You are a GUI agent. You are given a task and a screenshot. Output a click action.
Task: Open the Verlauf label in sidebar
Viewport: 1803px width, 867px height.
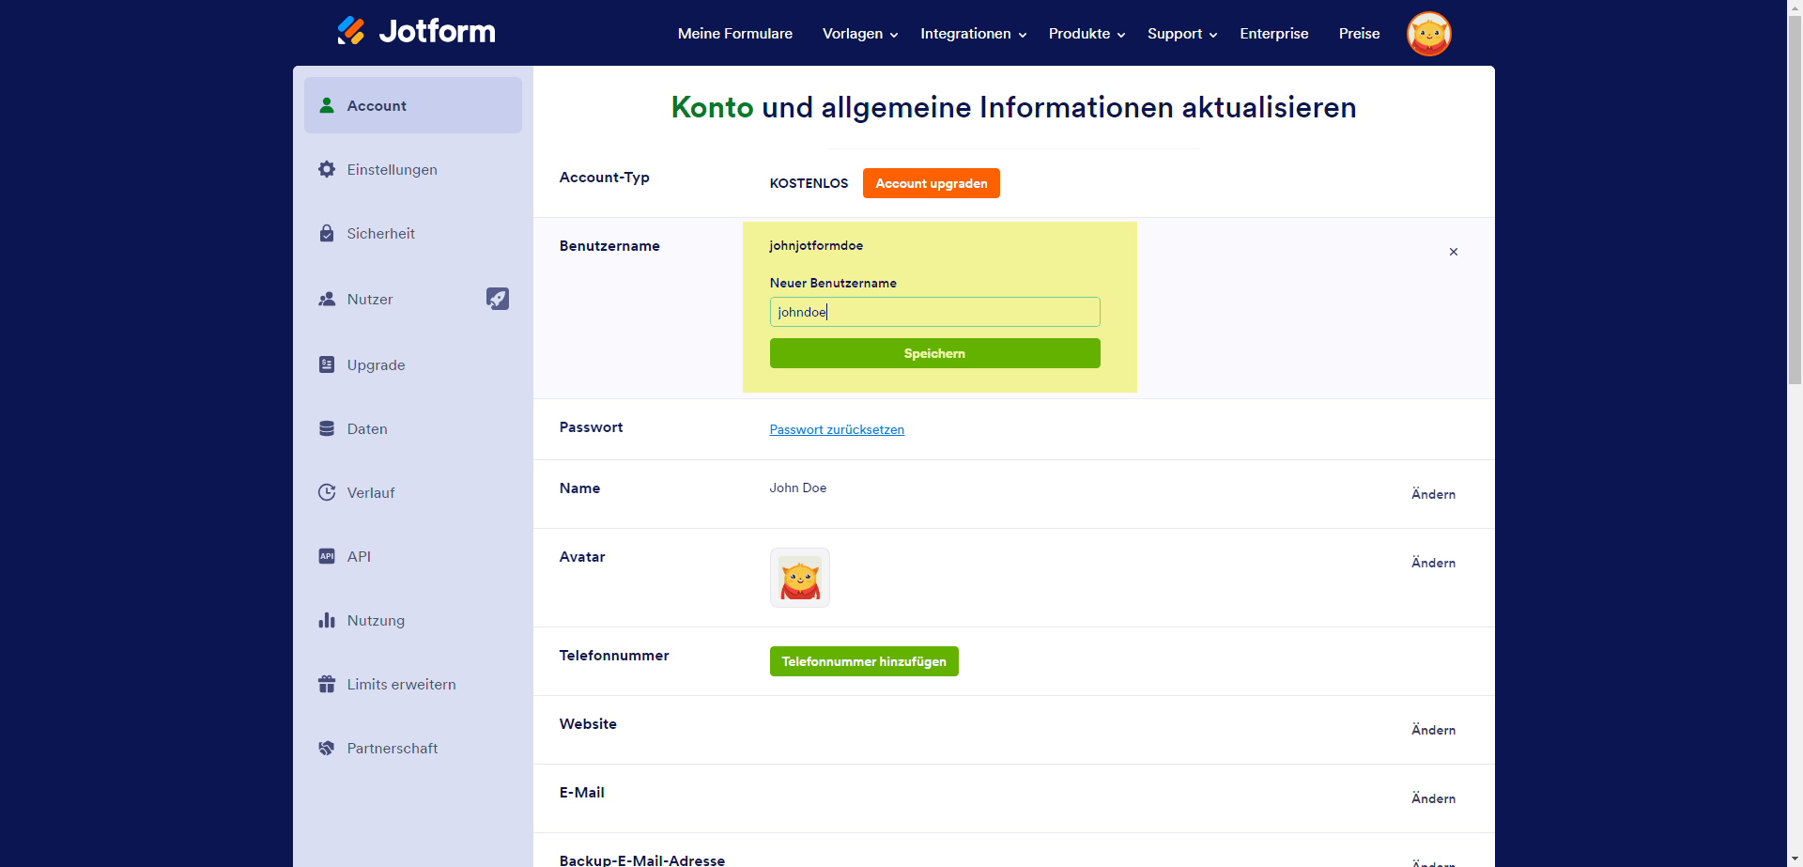371,493
